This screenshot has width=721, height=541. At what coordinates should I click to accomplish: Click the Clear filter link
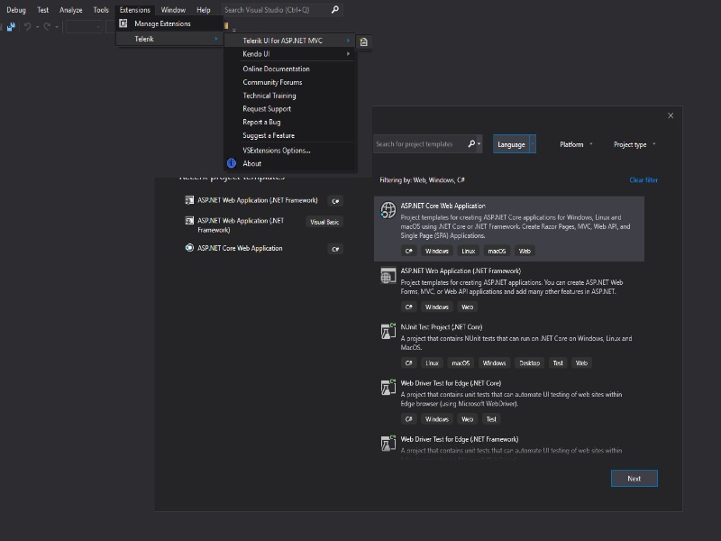(x=643, y=180)
